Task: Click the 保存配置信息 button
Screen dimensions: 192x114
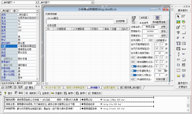Action: click(159, 22)
